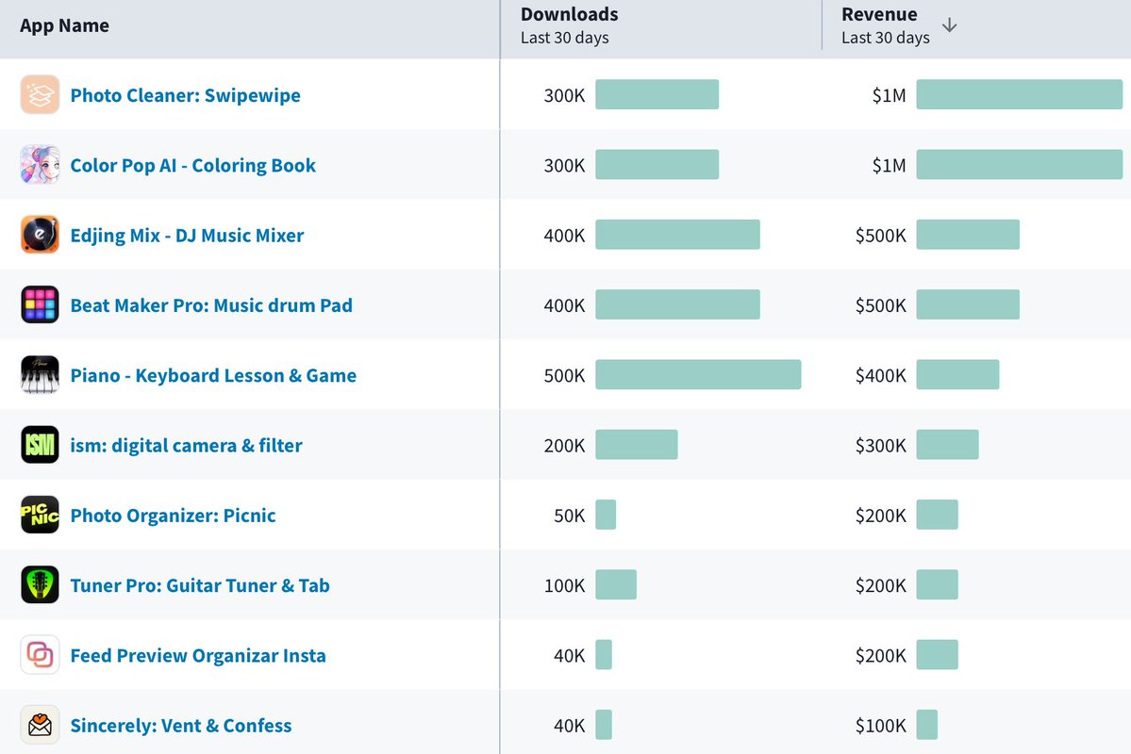Screen dimensions: 1131x754
Task: Click the Beat Maker Pro drum pad icon
Action: pyautogui.click(x=40, y=304)
